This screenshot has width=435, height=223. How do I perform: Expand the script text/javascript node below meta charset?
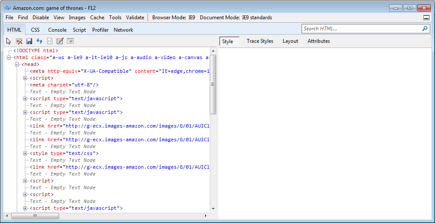click(x=25, y=98)
